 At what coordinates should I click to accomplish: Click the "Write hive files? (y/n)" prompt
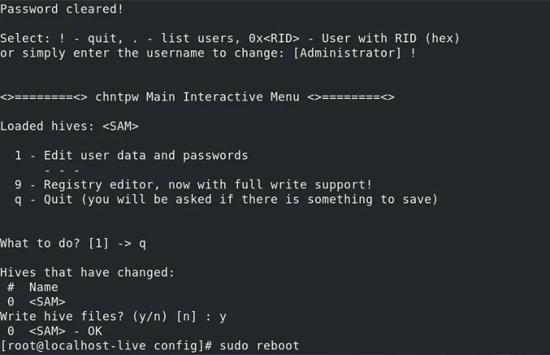pos(83,317)
